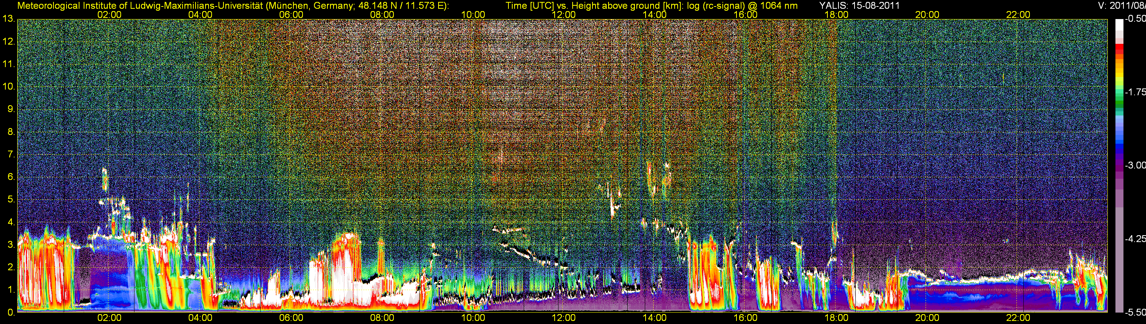
Task: Select the 16:00 label on the top time axis
Action: 746,14
